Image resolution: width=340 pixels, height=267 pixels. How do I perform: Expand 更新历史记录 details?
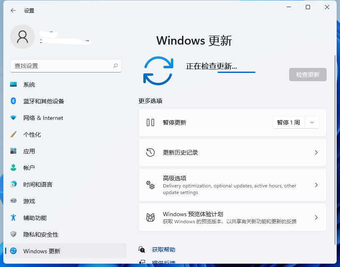(x=232, y=152)
